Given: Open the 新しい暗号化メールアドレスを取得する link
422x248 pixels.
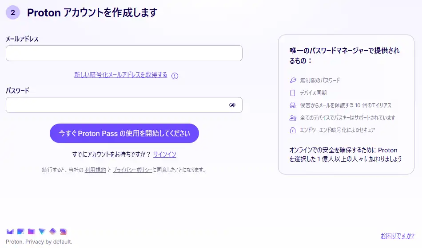Looking at the screenshot, I should point(121,75).
